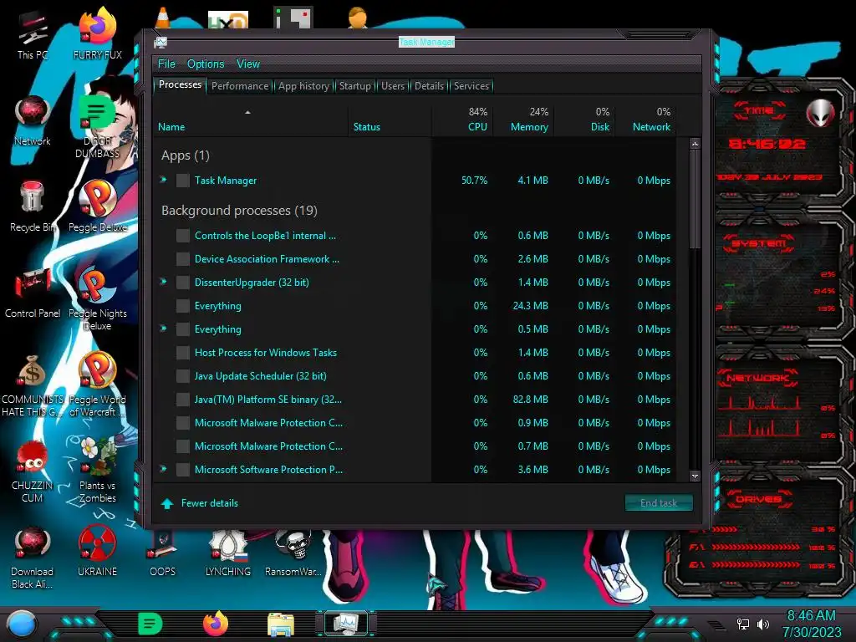Open the View menu

[x=247, y=64]
